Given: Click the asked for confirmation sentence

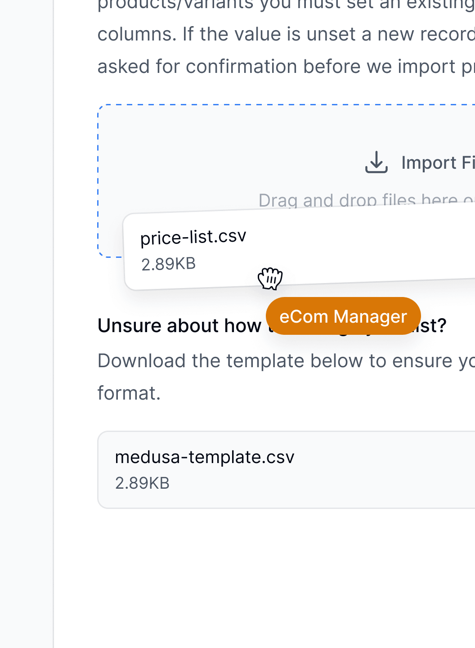Looking at the screenshot, I should (x=286, y=67).
